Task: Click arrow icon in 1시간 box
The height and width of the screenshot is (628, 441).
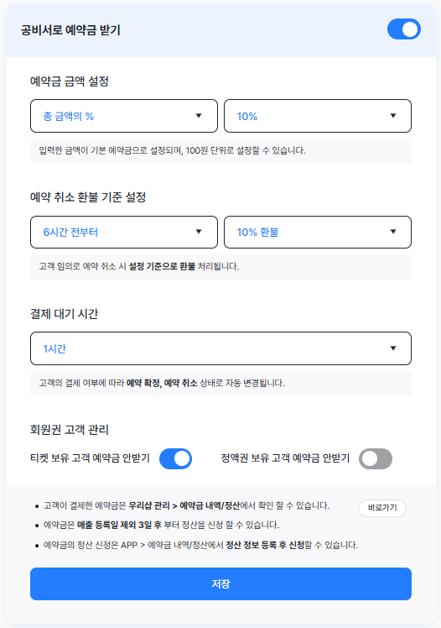Action: tap(393, 348)
